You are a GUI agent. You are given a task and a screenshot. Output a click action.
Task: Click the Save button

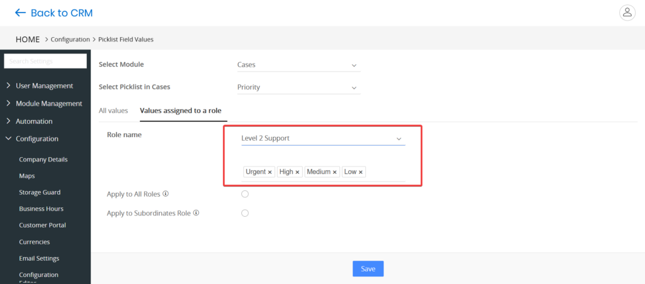(x=368, y=269)
